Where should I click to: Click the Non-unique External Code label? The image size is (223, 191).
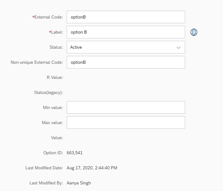click(37, 62)
